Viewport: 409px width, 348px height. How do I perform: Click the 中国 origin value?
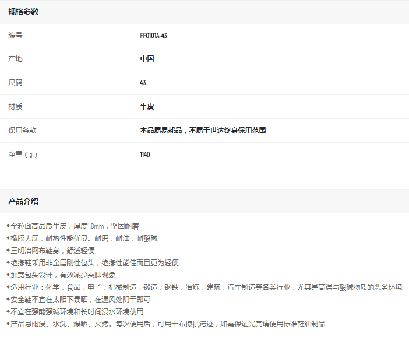tap(147, 59)
